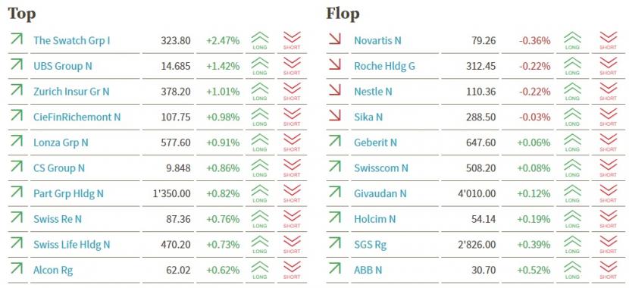
Task: Open the Zurich Insur Gr N link
Action: [x=71, y=92]
